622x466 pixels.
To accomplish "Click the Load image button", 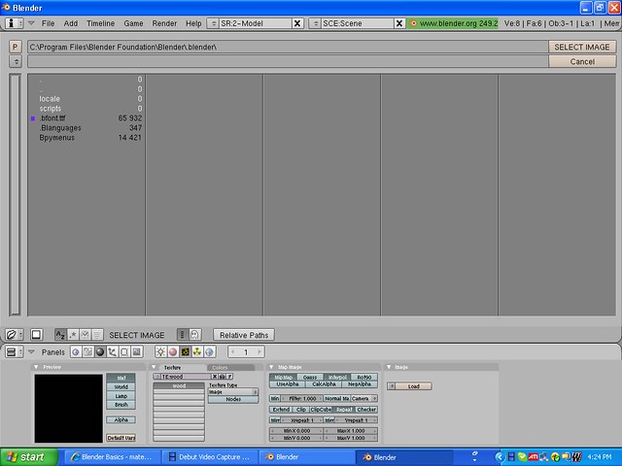I will pos(414,386).
